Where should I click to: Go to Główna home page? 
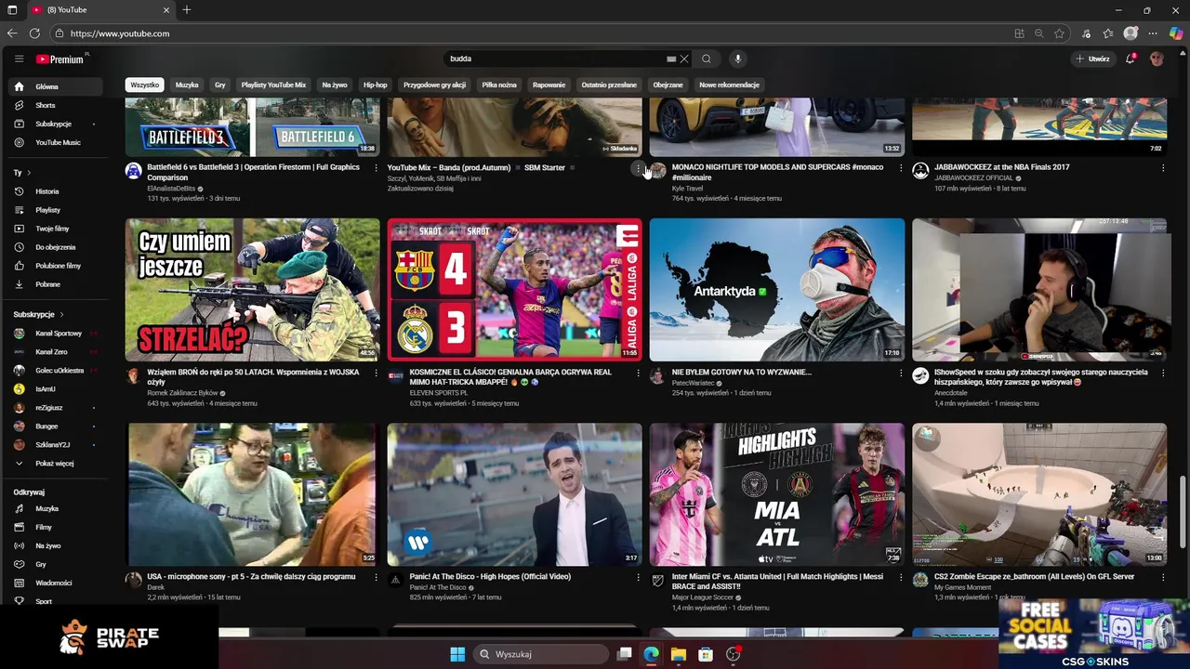(x=57, y=86)
